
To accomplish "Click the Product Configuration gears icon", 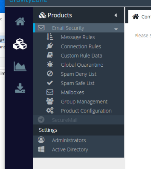I will tap(50, 110).
